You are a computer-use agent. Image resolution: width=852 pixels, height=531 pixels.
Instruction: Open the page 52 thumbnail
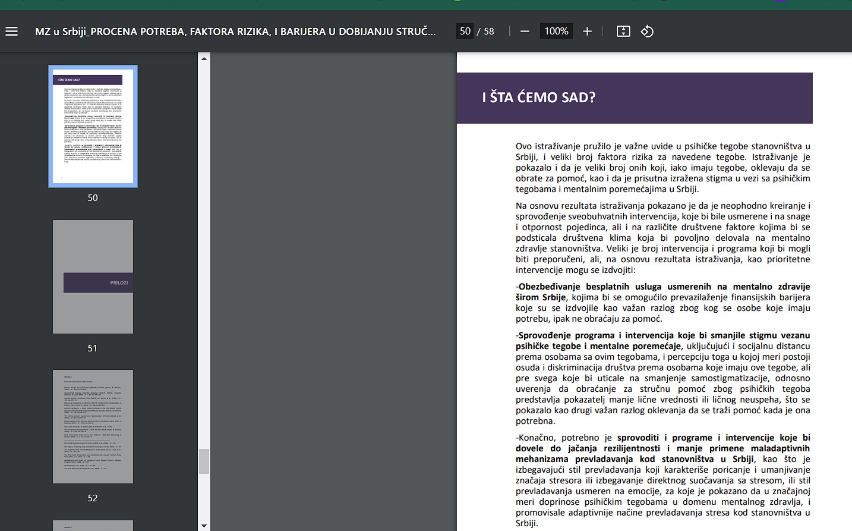[x=93, y=426]
